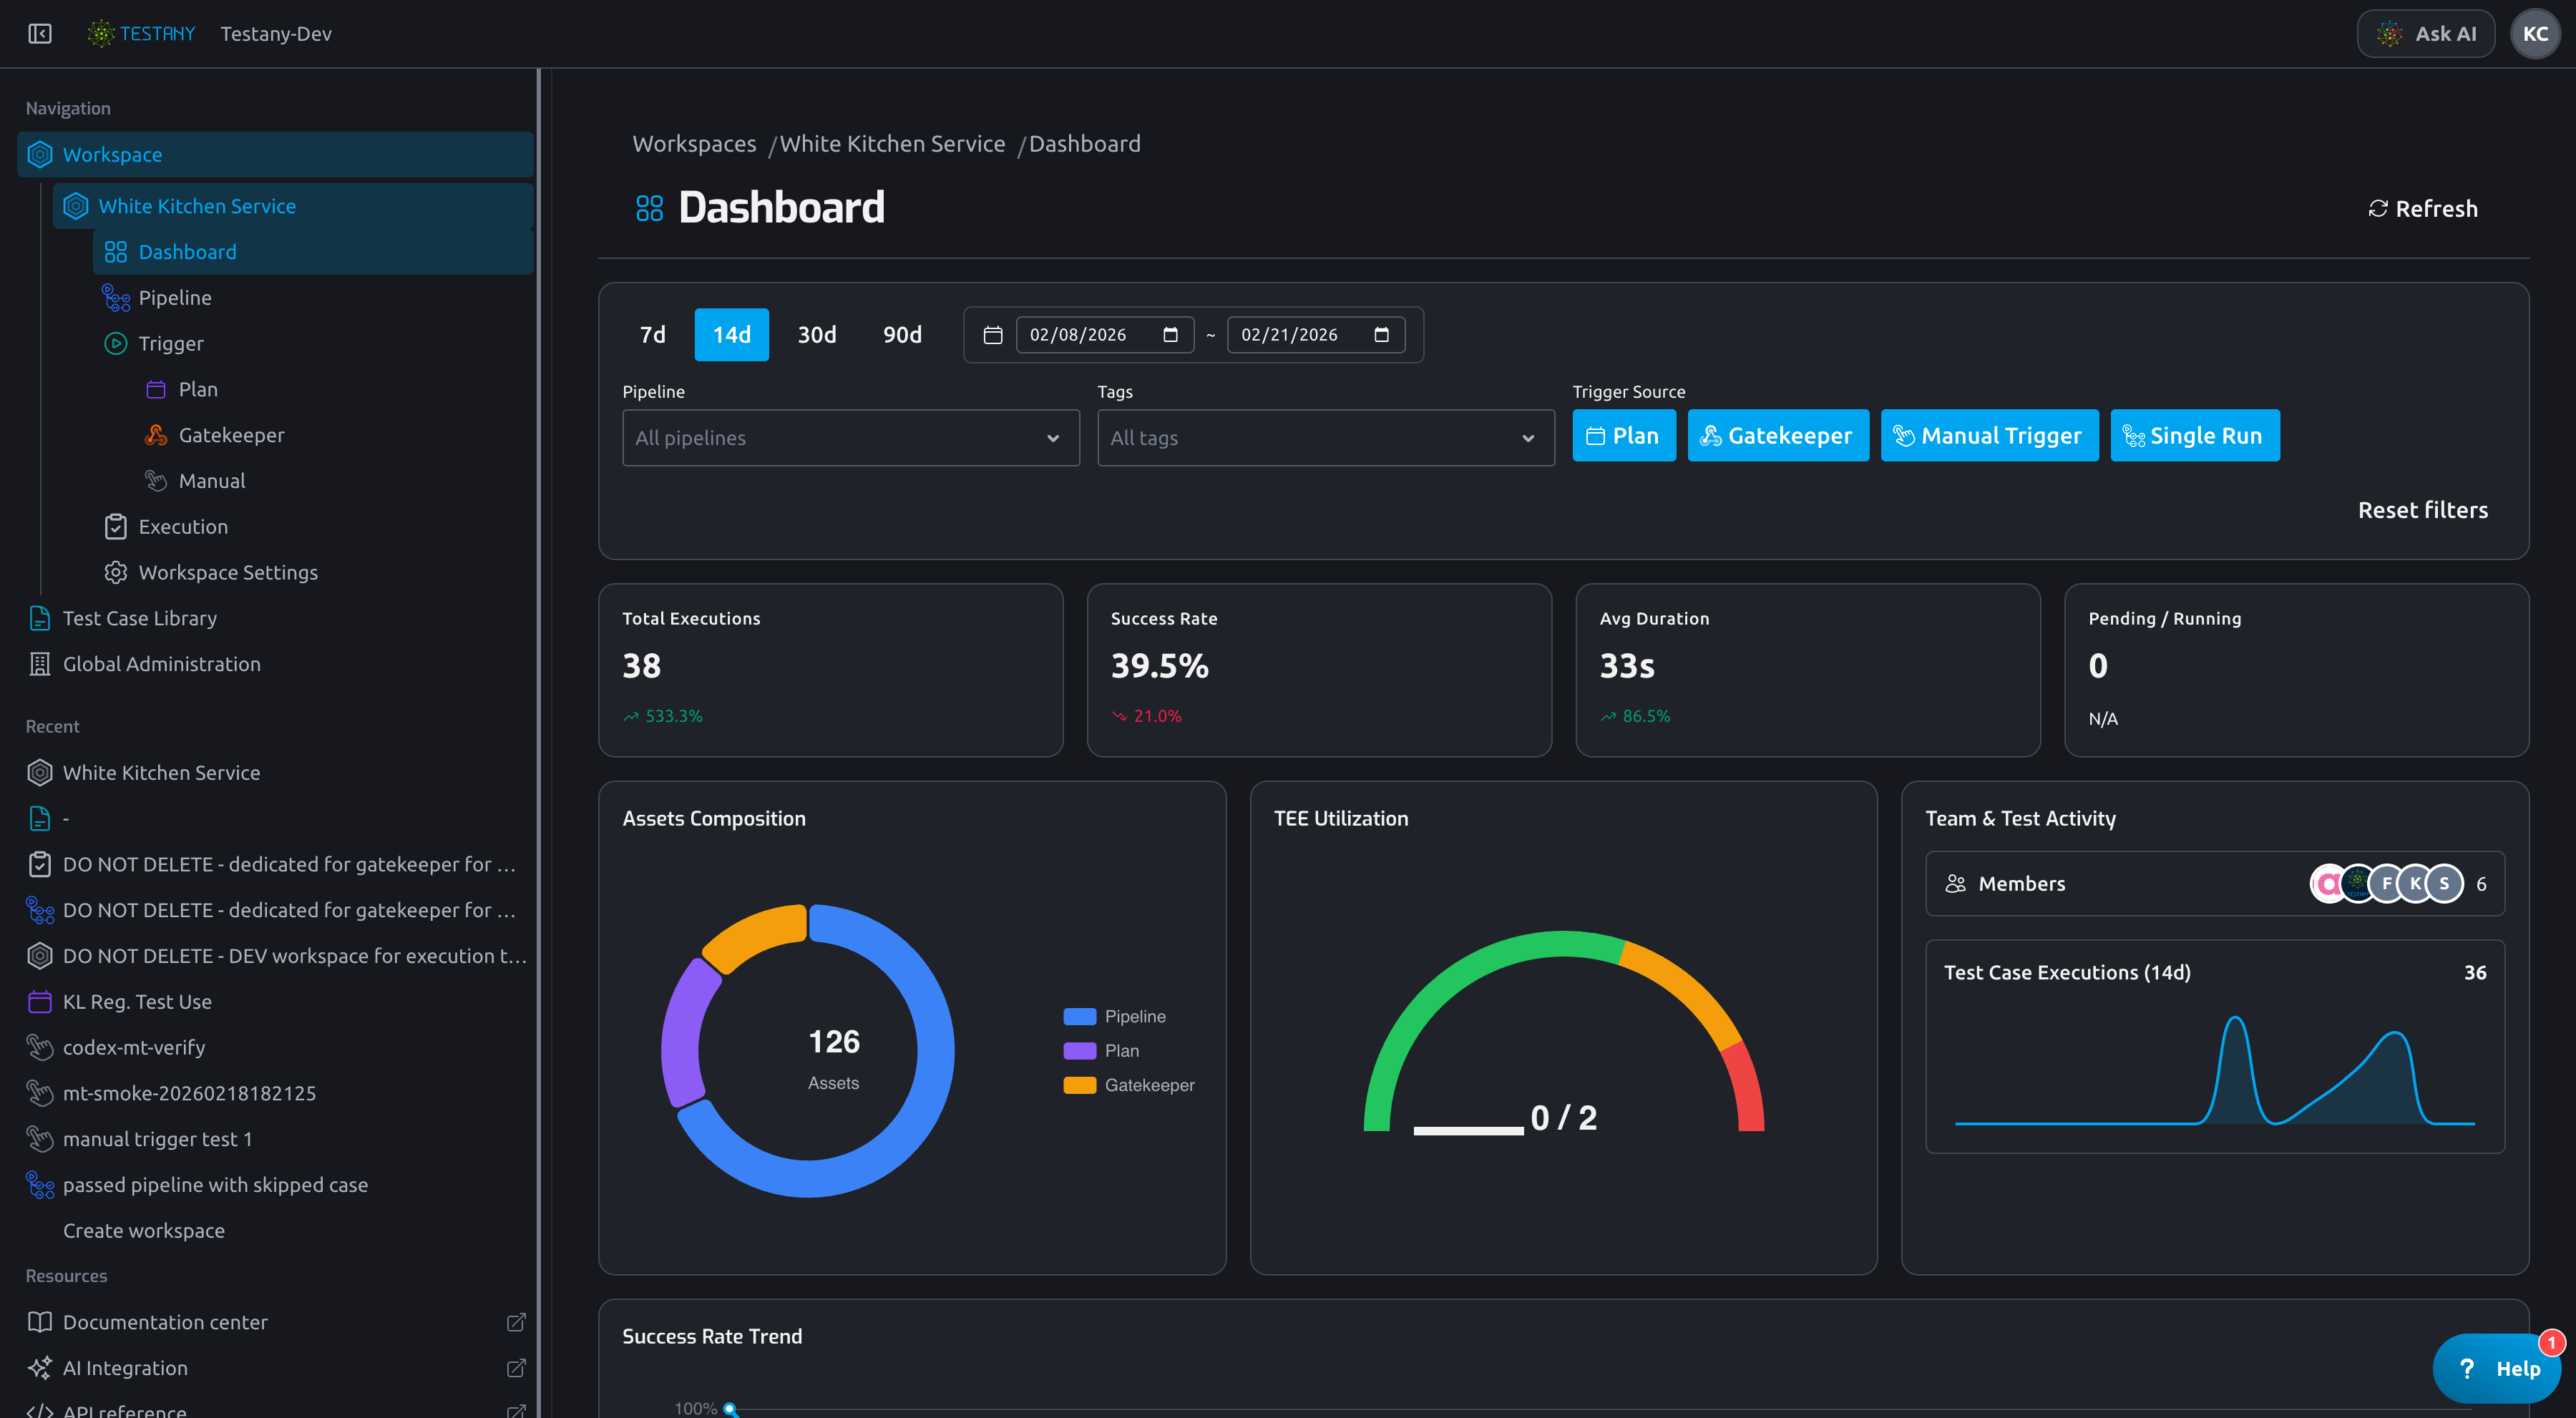Viewport: 2576px width, 1418px height.
Task: Click Create workspace link
Action: (x=144, y=1231)
